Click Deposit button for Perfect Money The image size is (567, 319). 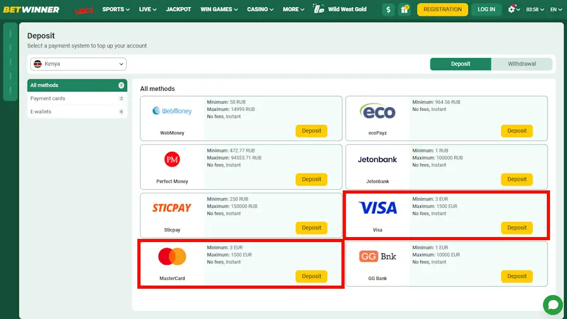point(311,180)
